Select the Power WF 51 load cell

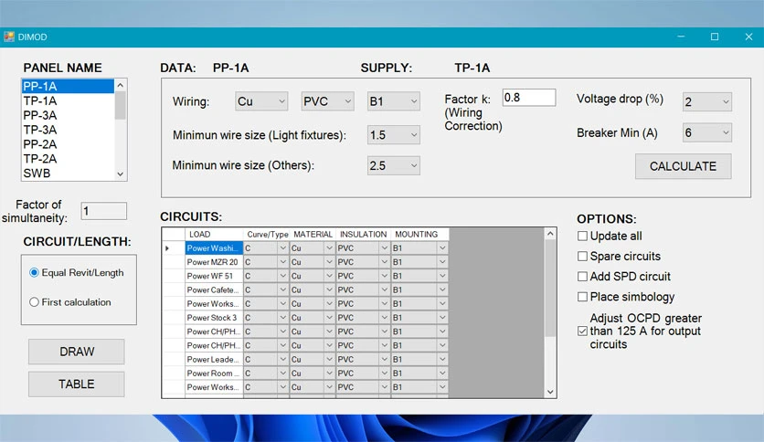214,276
